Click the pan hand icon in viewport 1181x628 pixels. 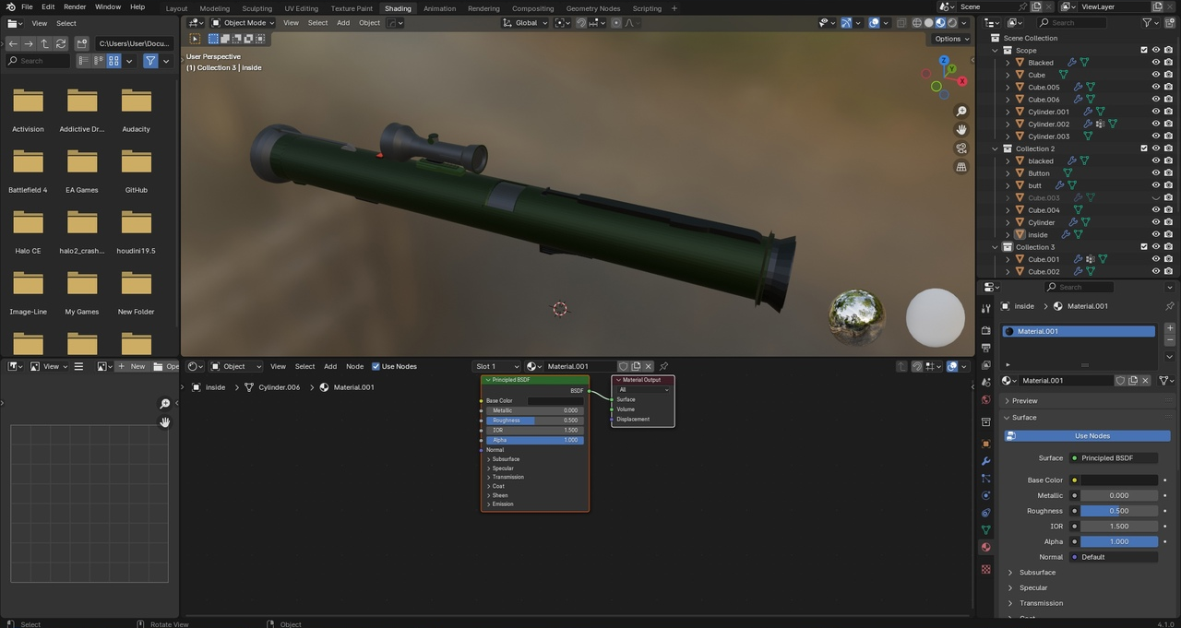click(x=961, y=130)
